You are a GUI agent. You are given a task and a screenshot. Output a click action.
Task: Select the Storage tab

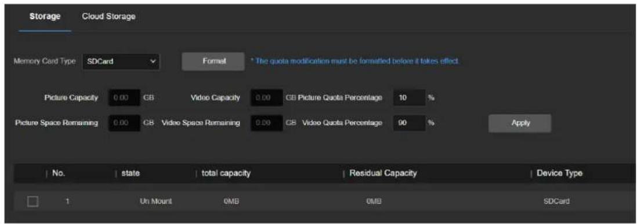click(x=45, y=17)
